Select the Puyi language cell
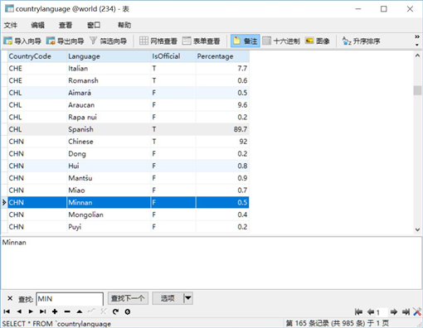Image resolution: width=423 pixels, height=328 pixels. click(109, 227)
